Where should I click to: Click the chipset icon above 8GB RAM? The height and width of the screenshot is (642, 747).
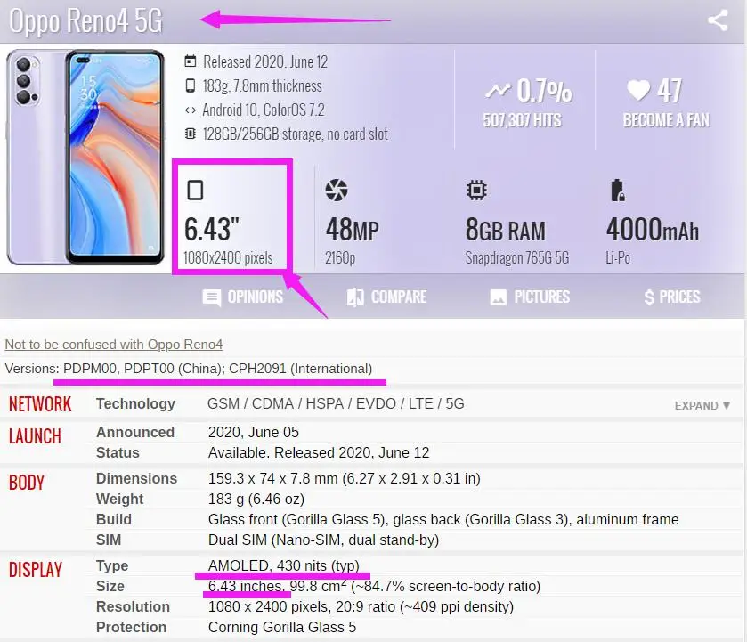[x=476, y=191]
